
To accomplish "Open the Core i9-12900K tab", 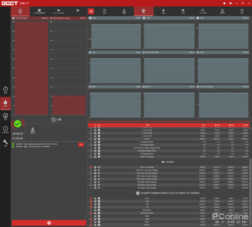I will (x=59, y=11).
